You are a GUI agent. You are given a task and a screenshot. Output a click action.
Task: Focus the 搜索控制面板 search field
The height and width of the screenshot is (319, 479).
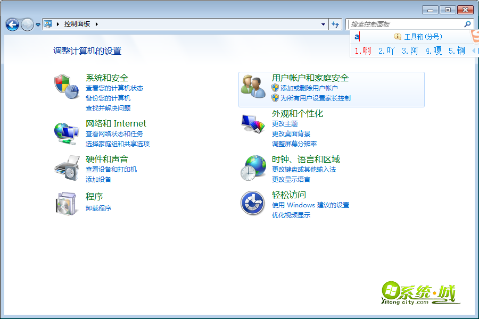[x=404, y=24]
